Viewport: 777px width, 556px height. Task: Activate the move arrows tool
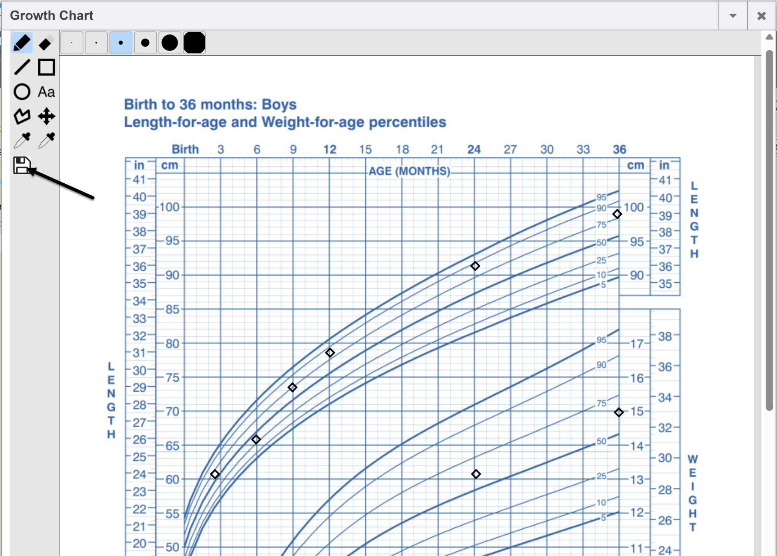tap(46, 116)
